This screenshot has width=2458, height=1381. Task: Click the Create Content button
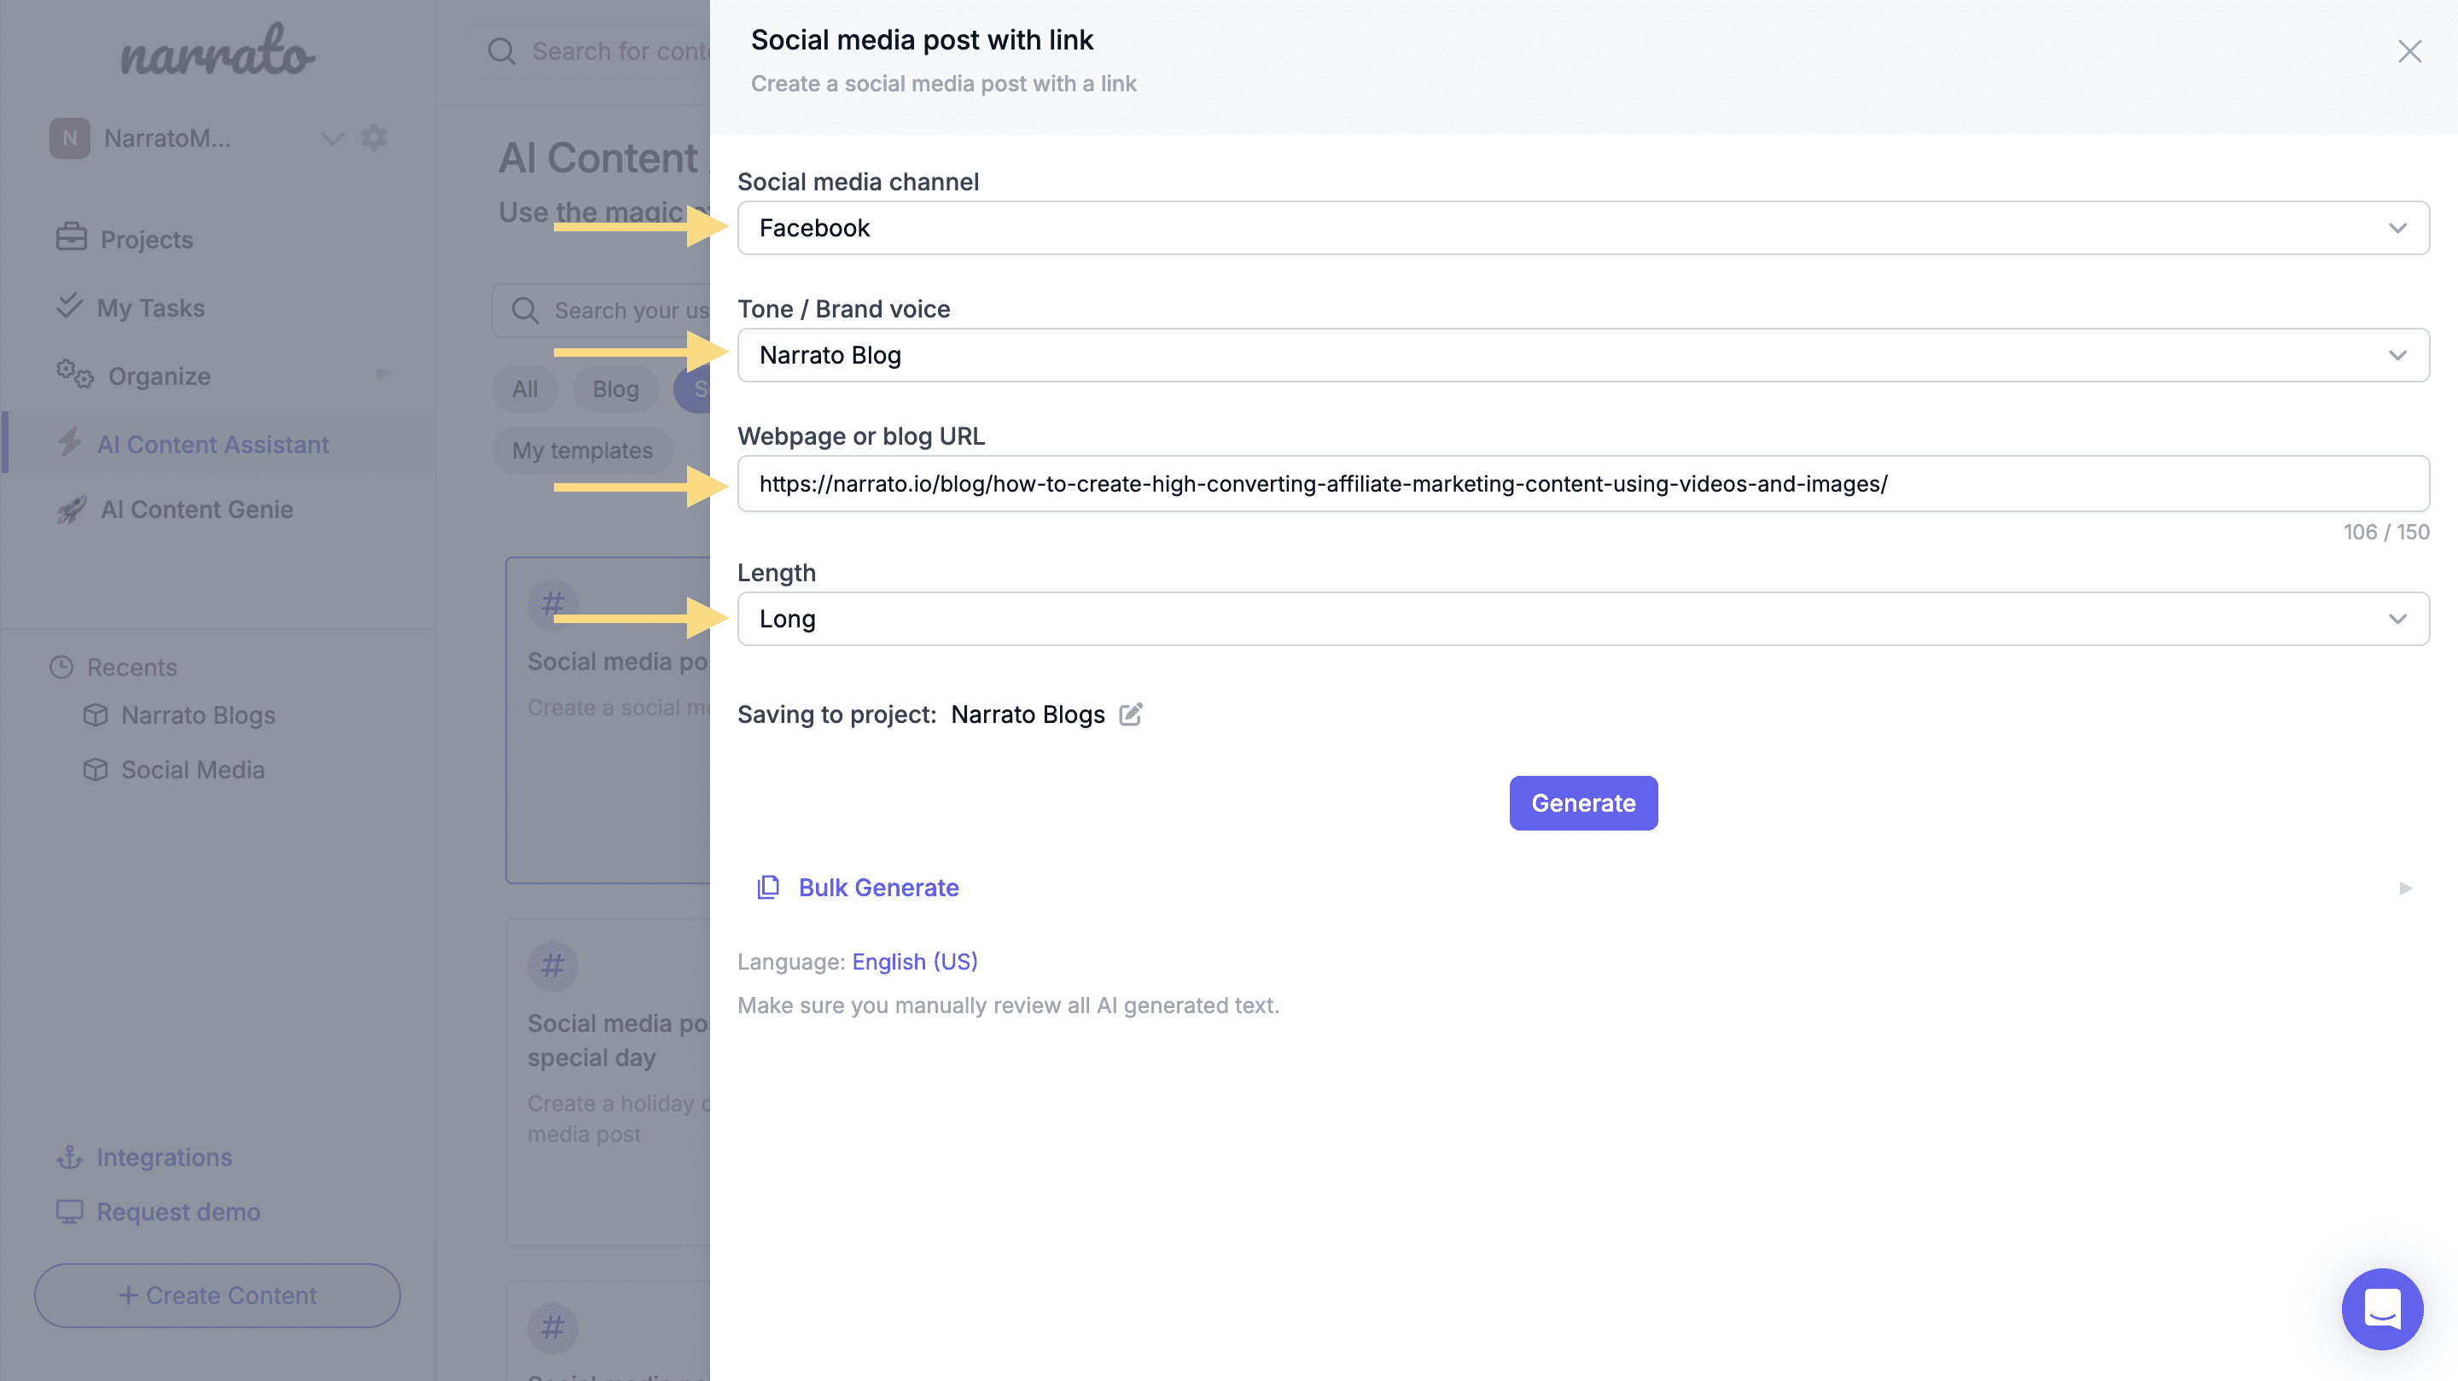point(218,1296)
